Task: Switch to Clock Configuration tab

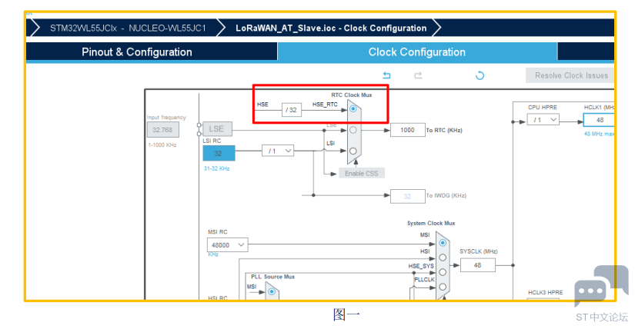Action: (x=417, y=52)
